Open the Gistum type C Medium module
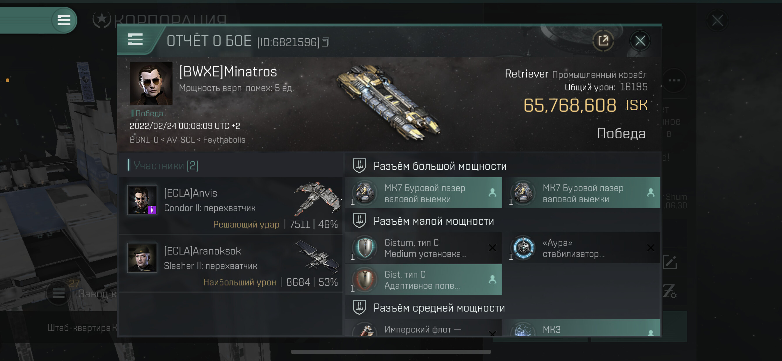The image size is (782, 361). click(x=423, y=248)
